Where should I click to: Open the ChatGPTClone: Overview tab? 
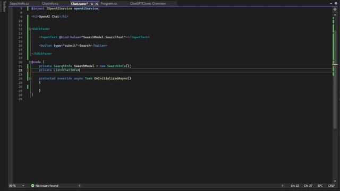pos(148,4)
